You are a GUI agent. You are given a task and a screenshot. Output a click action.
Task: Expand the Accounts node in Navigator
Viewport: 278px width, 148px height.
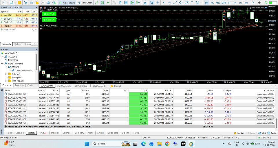point(2,57)
